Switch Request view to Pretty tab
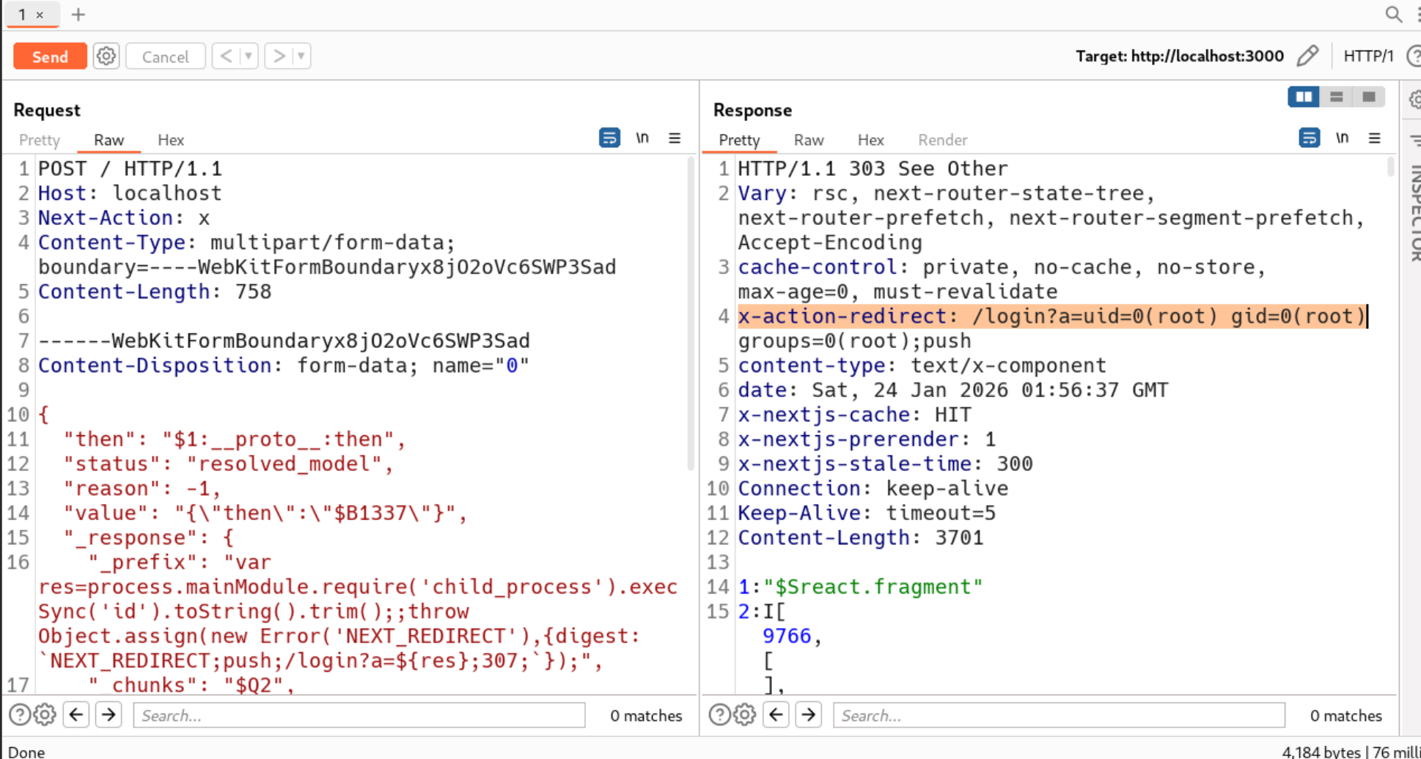The width and height of the screenshot is (1421, 759). click(40, 140)
